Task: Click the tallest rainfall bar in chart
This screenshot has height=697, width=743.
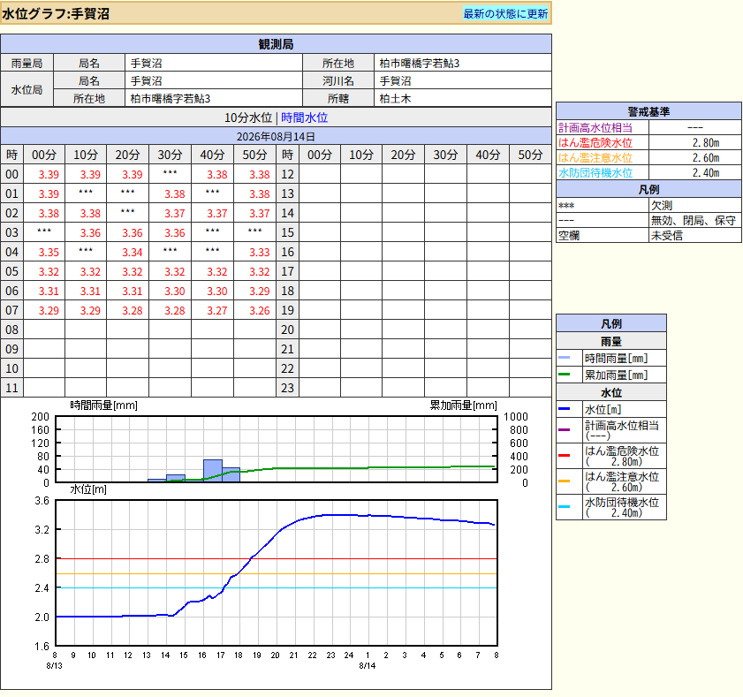Action: [213, 471]
